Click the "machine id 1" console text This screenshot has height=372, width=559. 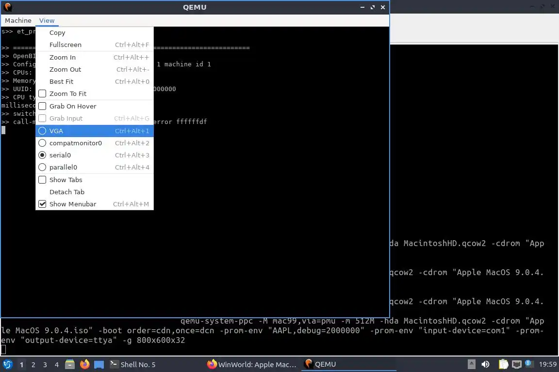(187, 64)
